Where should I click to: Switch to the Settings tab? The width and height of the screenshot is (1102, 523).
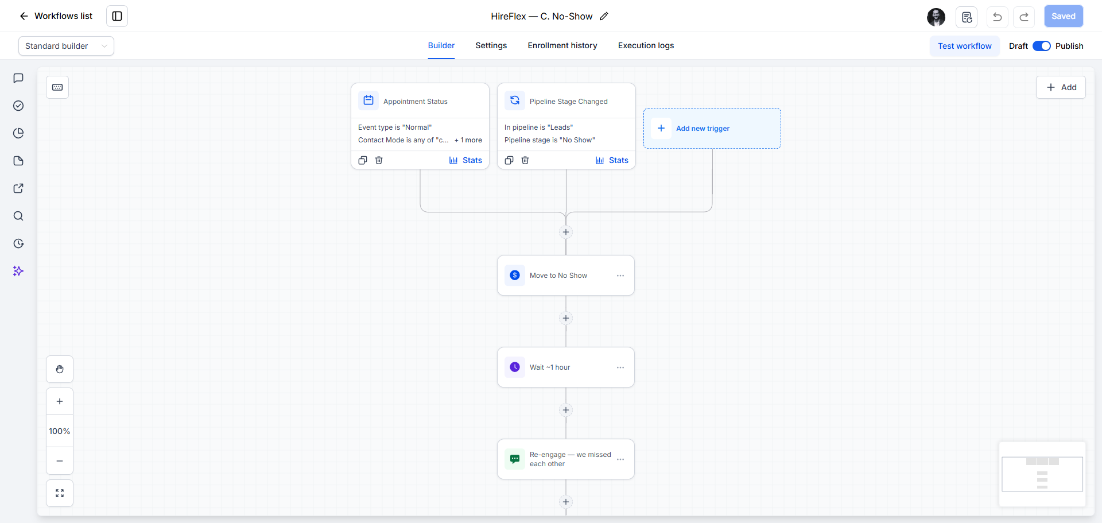491,45
